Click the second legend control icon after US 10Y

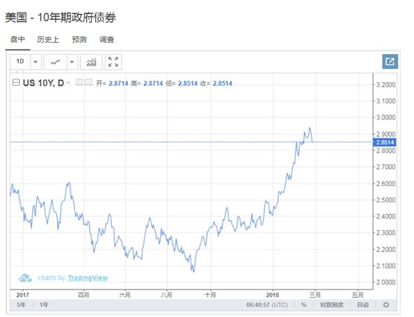pos(88,82)
